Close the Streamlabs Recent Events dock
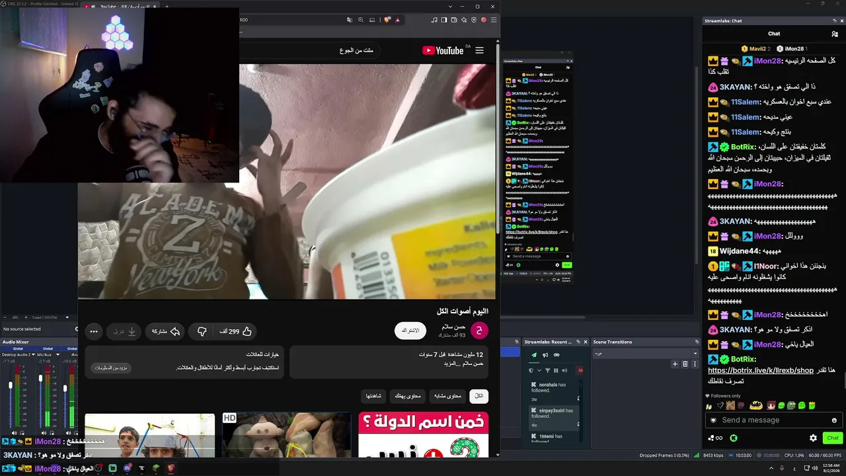 tap(585, 342)
